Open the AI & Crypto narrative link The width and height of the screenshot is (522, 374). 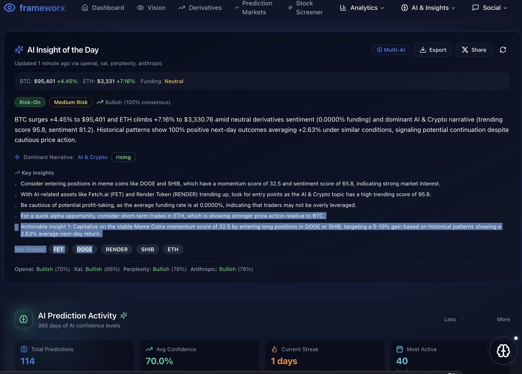click(x=93, y=157)
